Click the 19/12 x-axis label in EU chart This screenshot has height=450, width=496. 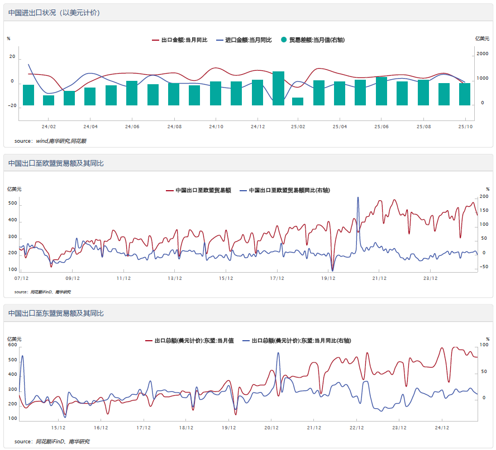pyautogui.click(x=328, y=278)
